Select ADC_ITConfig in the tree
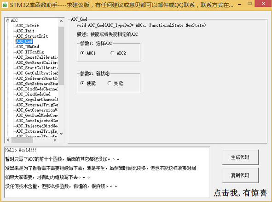This screenshot has width=272, height=202. coord(30,52)
